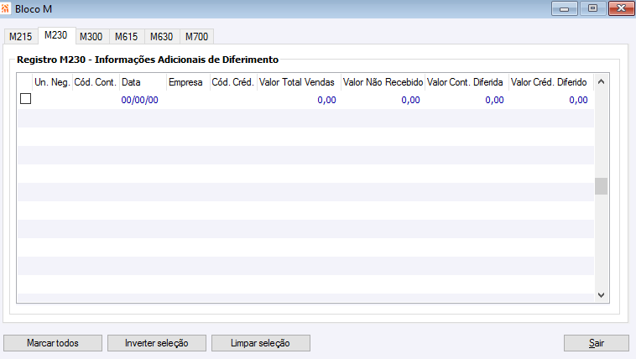Switch to the M215 tab
Viewport: 636px width, 359px height.
pos(21,37)
